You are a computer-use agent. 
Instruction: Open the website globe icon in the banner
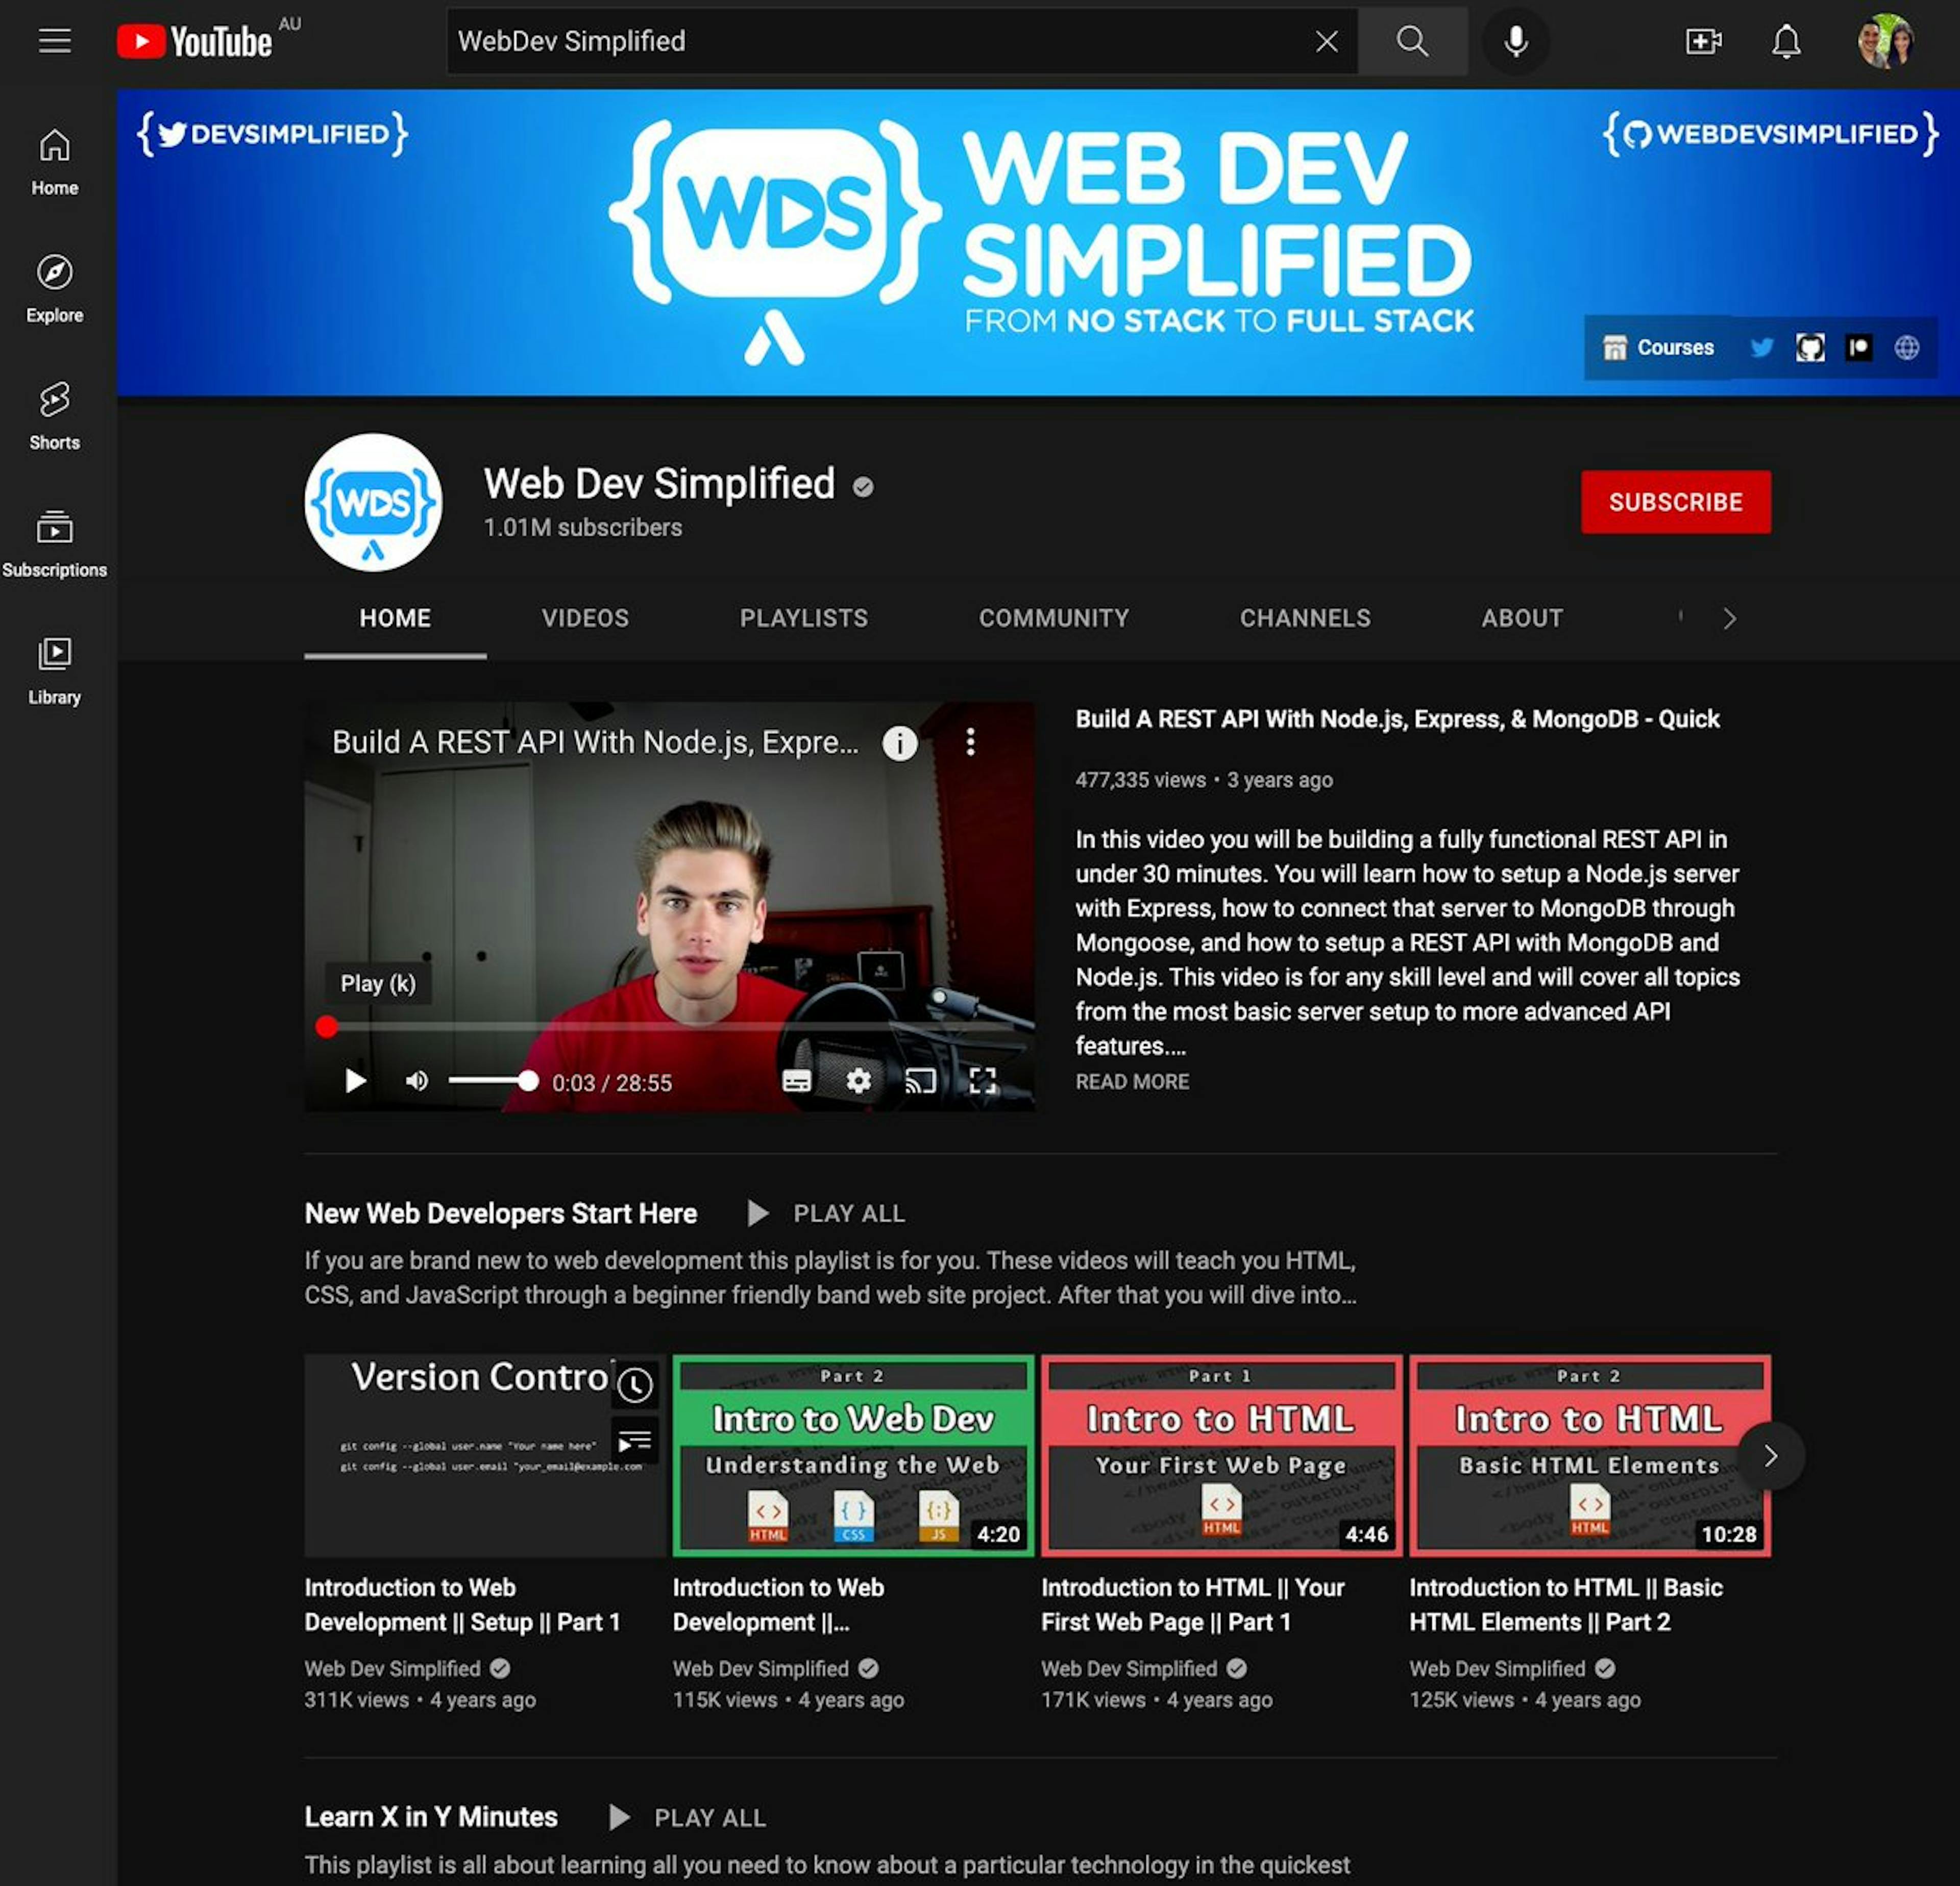1907,348
